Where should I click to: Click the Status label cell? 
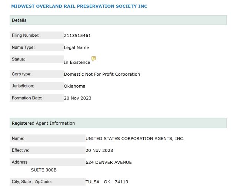pos(37,59)
